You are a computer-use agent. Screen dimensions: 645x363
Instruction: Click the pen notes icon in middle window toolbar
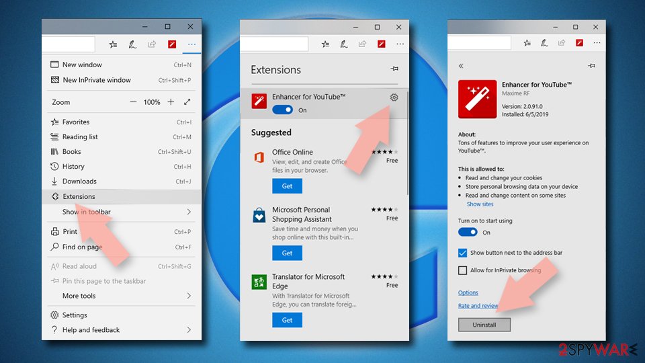click(344, 44)
